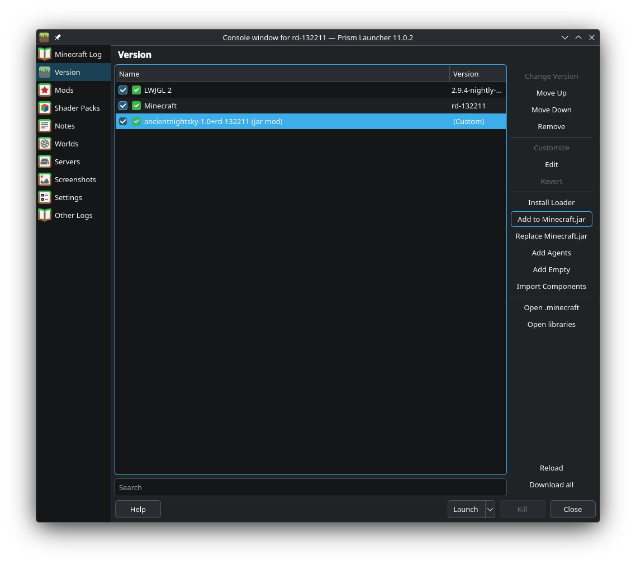Click the Version grass block icon
Image resolution: width=636 pixels, height=565 pixels.
pyautogui.click(x=45, y=72)
